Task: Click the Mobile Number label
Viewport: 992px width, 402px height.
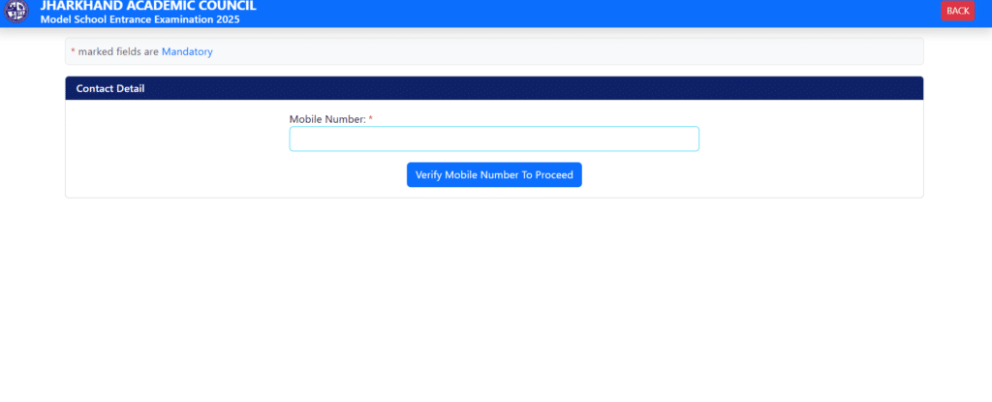Action: pyautogui.click(x=326, y=119)
